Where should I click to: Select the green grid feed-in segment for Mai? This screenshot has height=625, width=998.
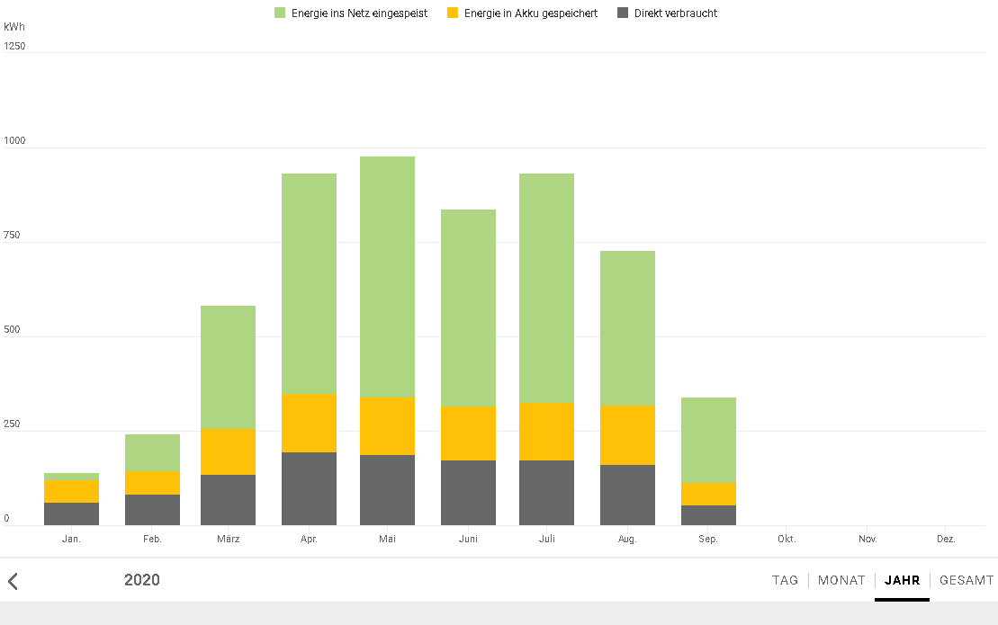pyautogui.click(x=387, y=277)
